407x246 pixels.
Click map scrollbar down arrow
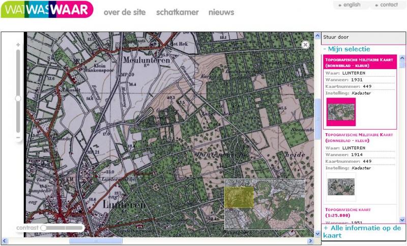tap(317, 234)
